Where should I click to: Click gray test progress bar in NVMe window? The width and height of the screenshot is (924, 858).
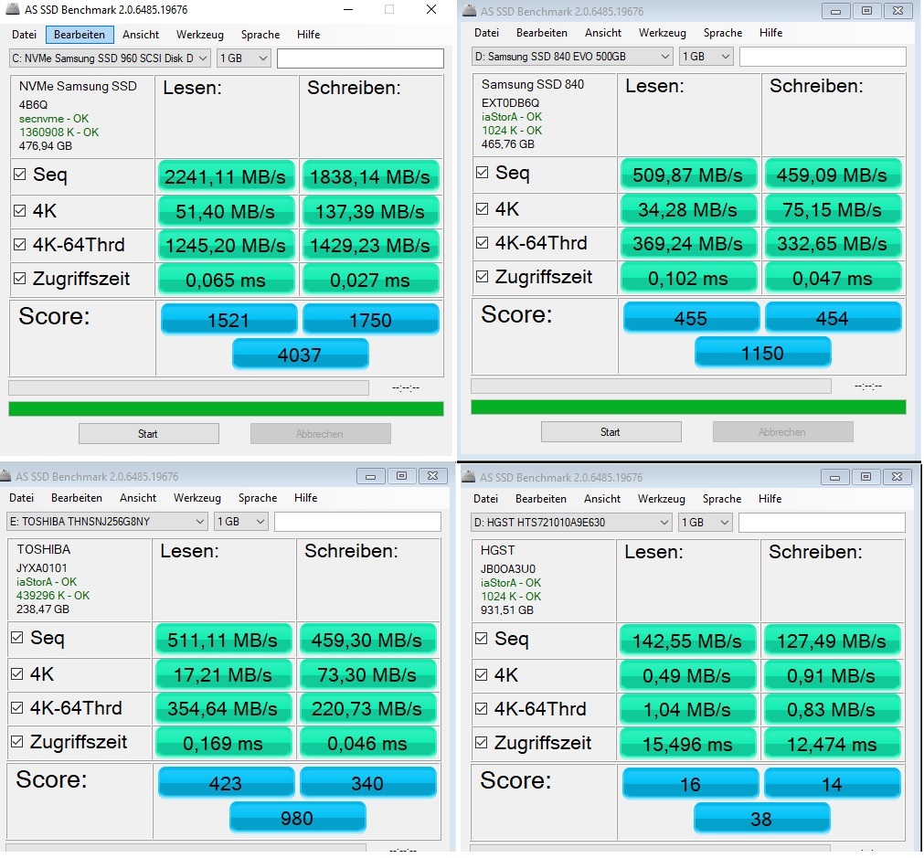tap(188, 387)
